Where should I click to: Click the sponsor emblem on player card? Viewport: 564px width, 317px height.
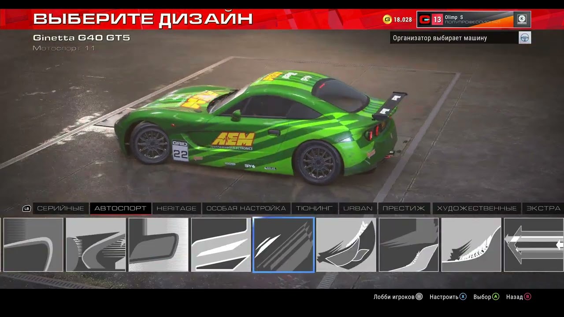(522, 19)
